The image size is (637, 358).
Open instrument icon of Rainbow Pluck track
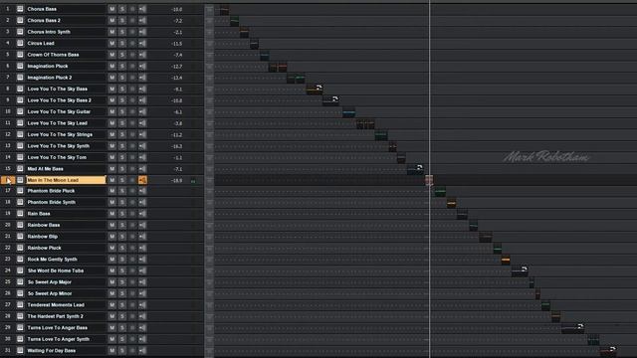pyautogui.click(x=20, y=248)
